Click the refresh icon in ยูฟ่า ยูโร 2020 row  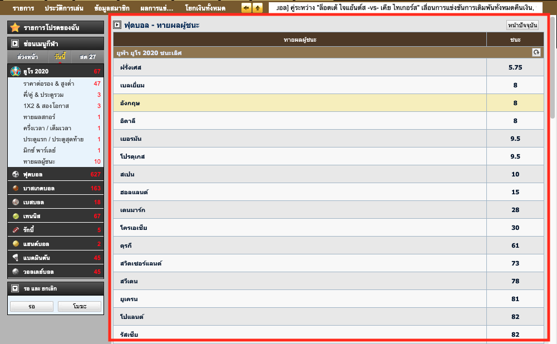coord(536,52)
